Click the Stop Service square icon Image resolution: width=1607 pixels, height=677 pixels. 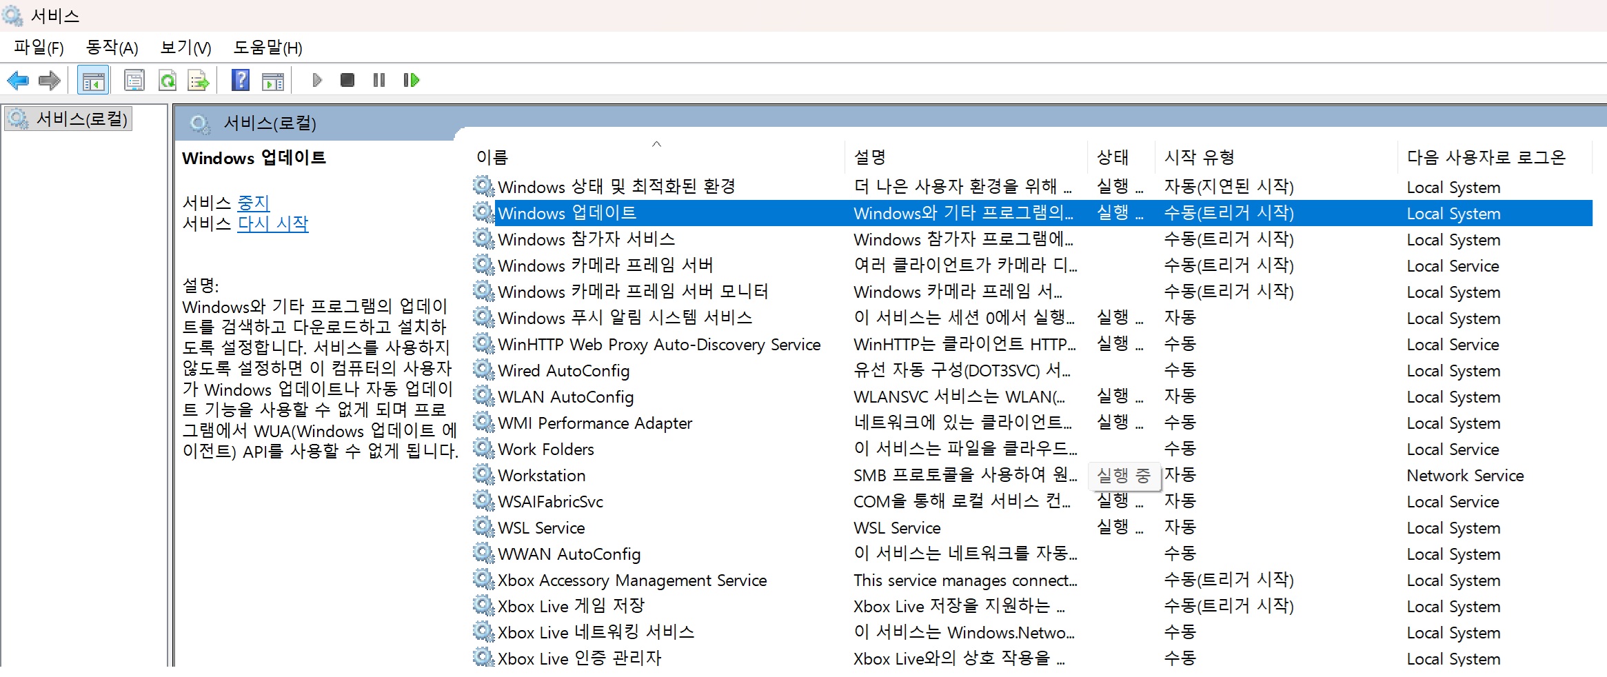tap(347, 81)
